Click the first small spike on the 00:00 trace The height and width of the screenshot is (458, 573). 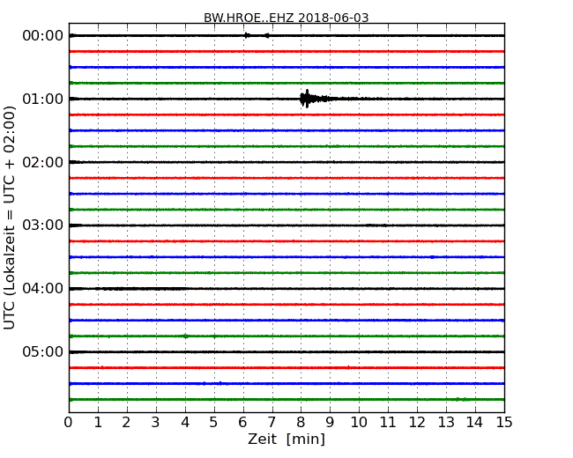coord(247,35)
